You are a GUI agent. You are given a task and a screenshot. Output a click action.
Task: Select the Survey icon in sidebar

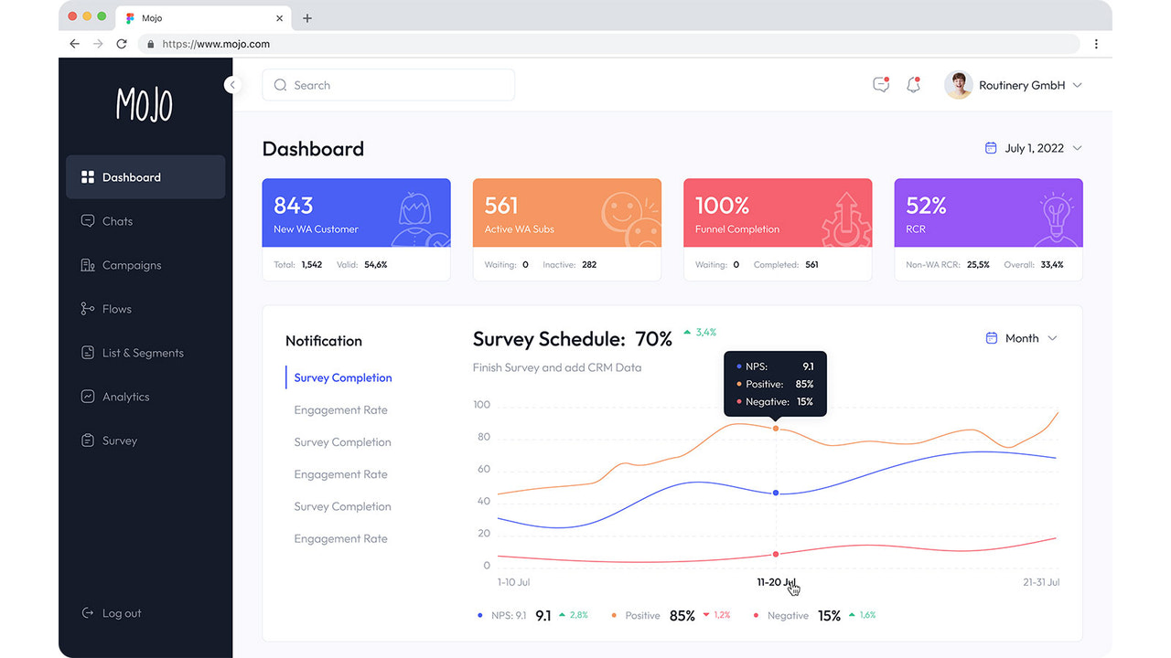click(87, 440)
